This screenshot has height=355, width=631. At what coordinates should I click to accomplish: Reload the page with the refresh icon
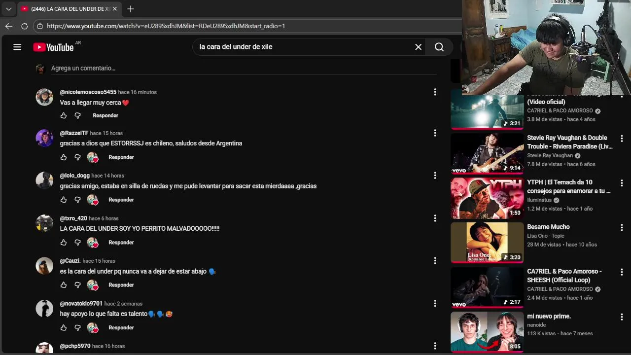tap(24, 26)
